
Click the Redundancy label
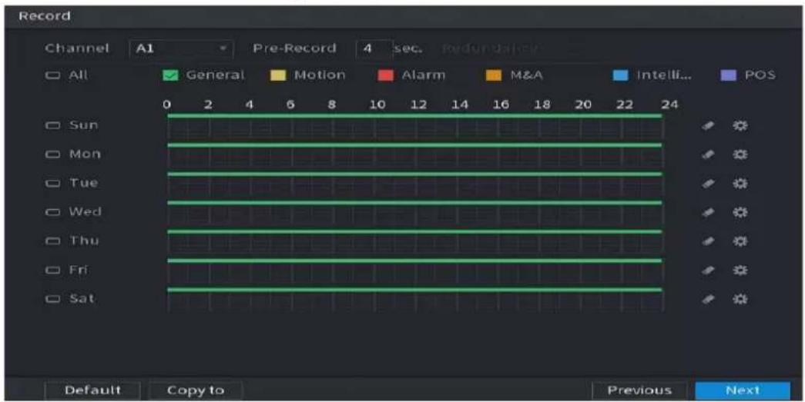pos(489,48)
